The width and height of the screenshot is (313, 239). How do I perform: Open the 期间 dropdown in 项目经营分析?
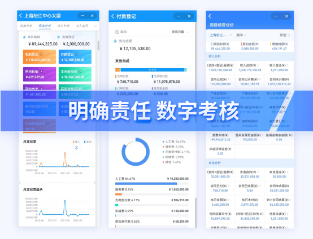pos(241,35)
